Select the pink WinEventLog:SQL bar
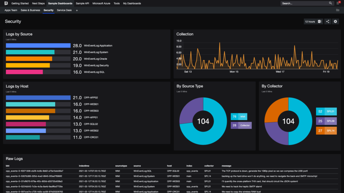Viewport: 344px width, 193px height. tap(24, 72)
